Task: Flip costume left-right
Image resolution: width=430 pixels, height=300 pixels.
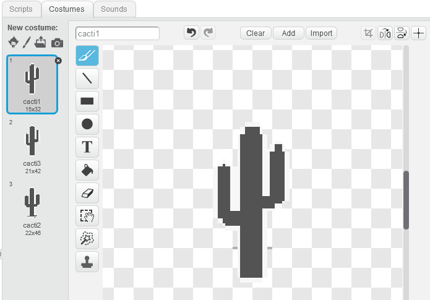Action: coord(385,33)
